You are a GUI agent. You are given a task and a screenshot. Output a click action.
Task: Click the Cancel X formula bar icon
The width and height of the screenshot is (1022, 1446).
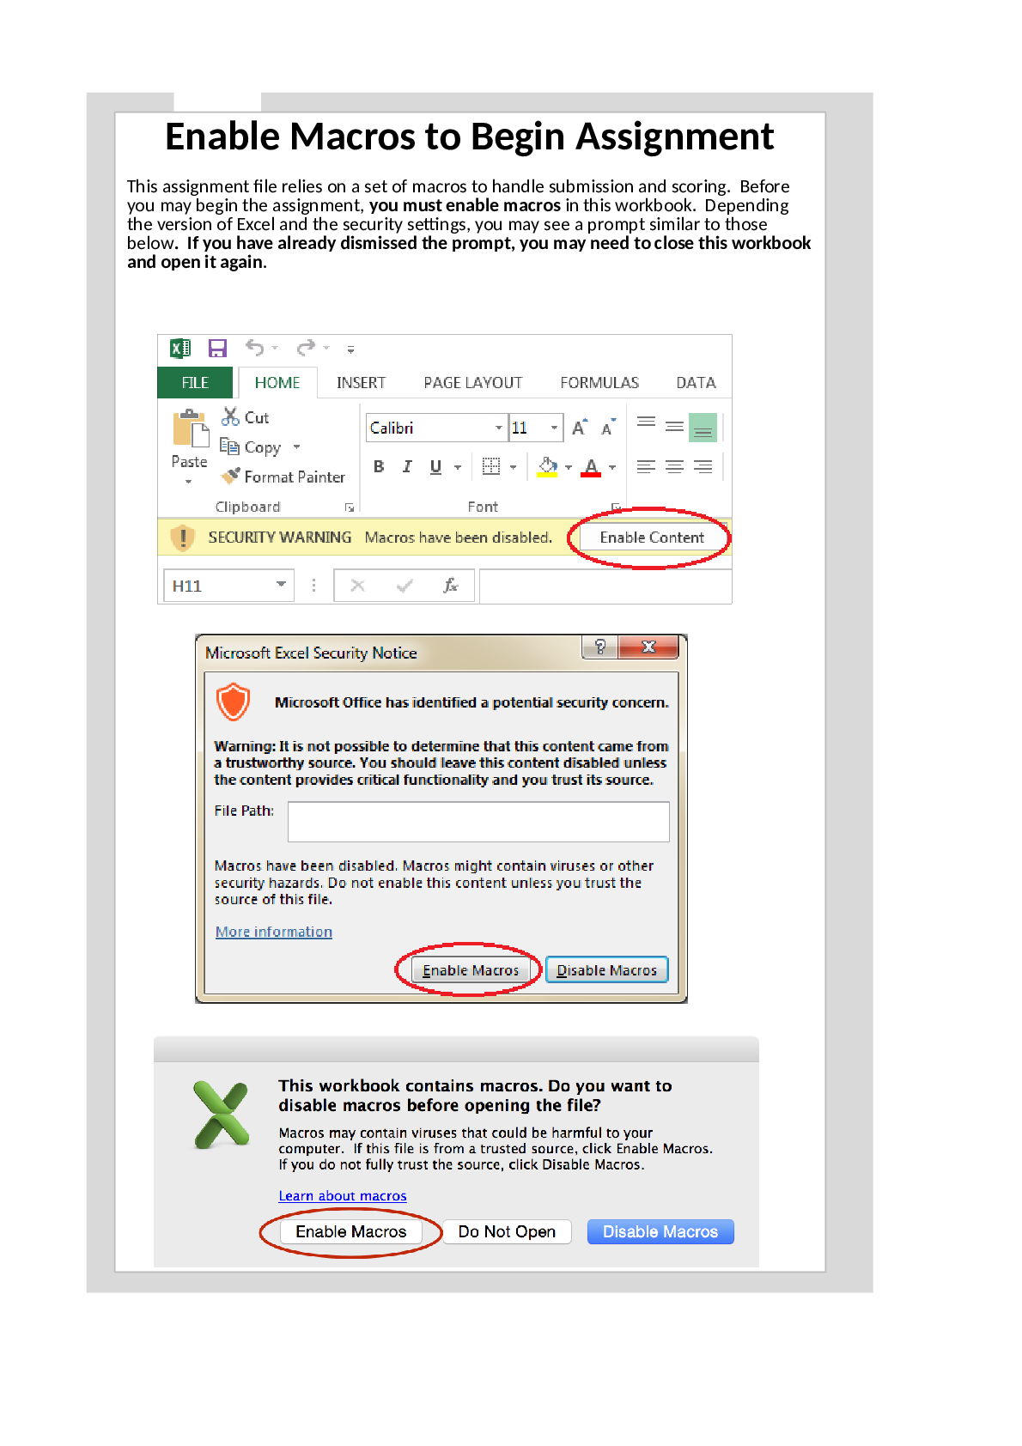coord(358,586)
